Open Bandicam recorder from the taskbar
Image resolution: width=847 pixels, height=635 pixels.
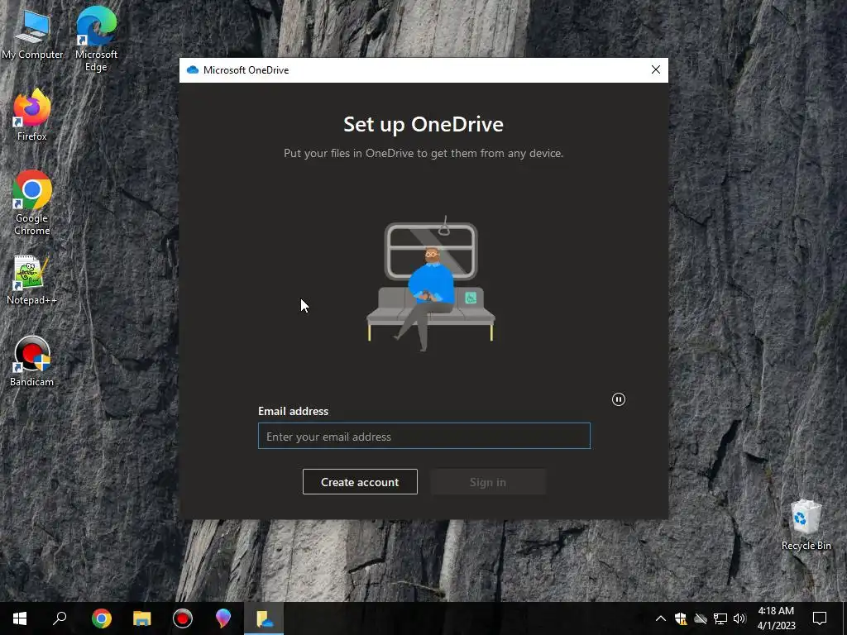[183, 618]
